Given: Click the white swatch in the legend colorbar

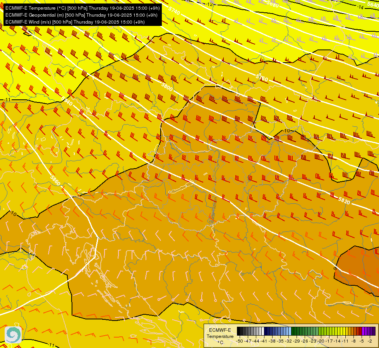Looking at the screenshot, I should click(263, 331).
